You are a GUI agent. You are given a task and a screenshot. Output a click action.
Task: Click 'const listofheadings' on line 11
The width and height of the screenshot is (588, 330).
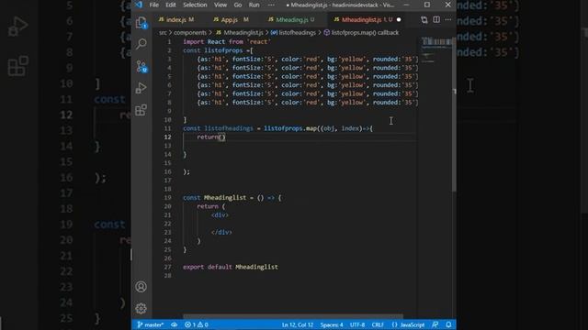[218, 128]
